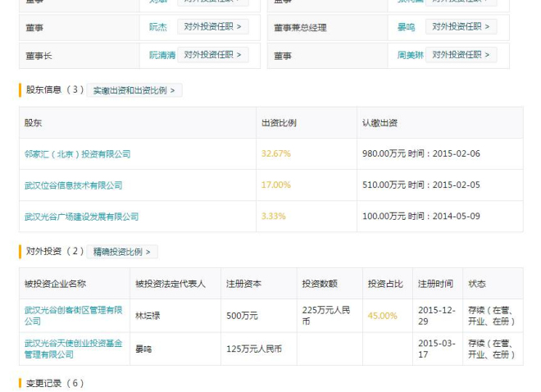Select the 对外投资 (2) section heading
The width and height of the screenshot is (541, 392).
pos(55,251)
